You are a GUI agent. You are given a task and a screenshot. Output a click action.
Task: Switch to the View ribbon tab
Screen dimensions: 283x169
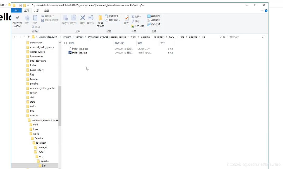(46, 11)
